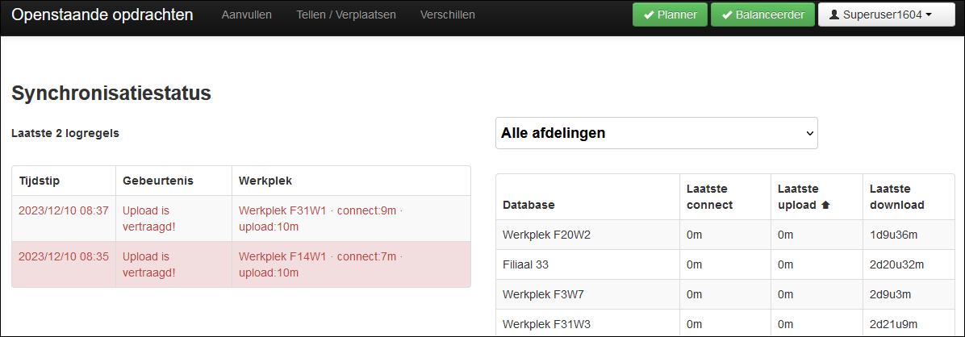
Task: Select the Werkplek F20W2 row
Action: (725, 235)
